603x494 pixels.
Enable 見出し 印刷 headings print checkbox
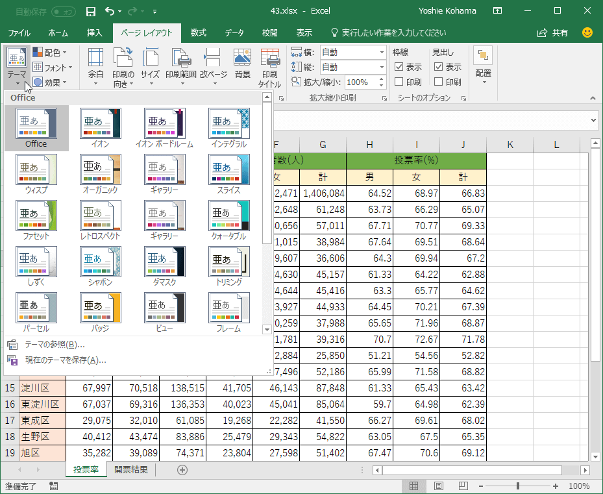(439, 82)
